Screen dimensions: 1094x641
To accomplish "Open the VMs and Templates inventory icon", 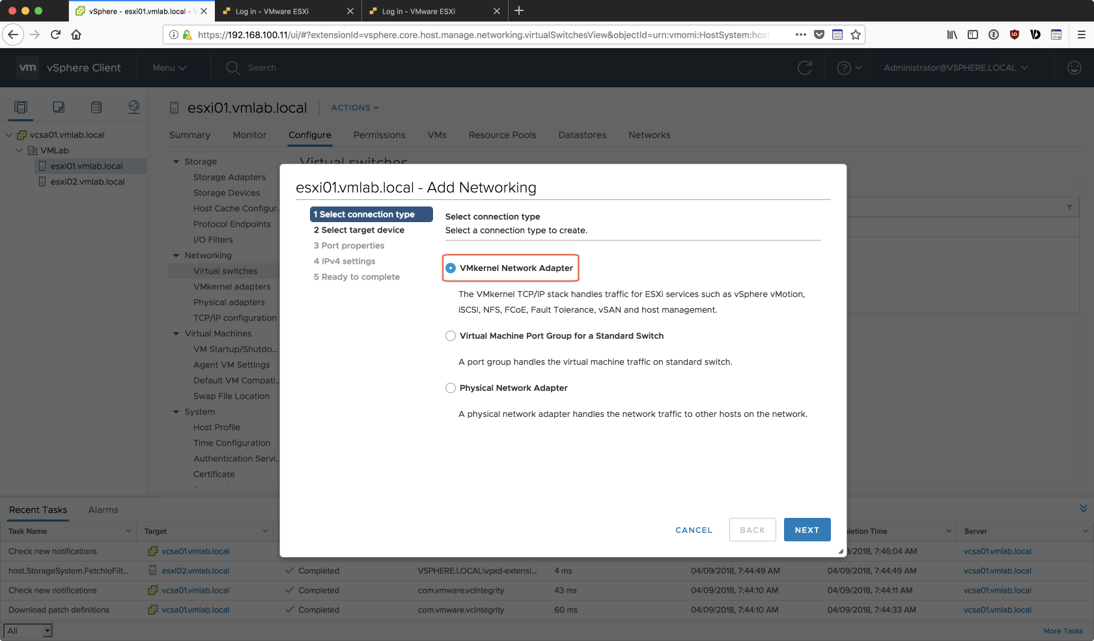I will 59,107.
